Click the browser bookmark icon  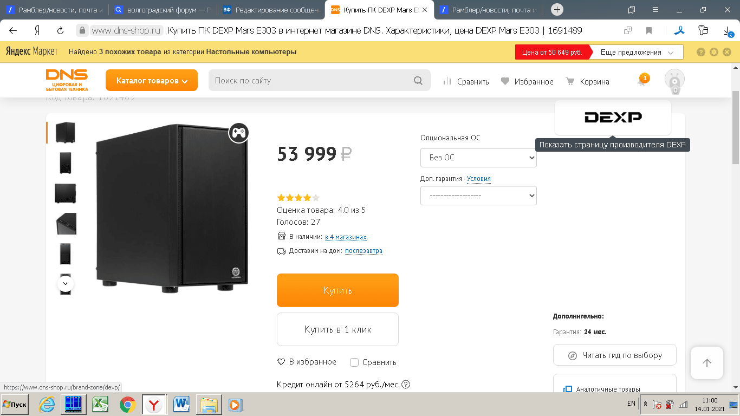click(649, 31)
